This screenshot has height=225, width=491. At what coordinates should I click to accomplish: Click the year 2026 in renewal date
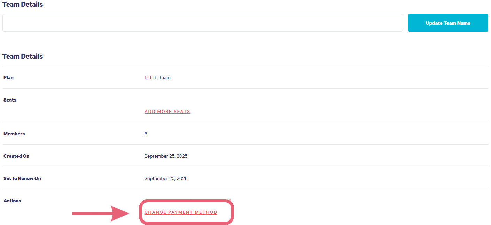pos(182,178)
